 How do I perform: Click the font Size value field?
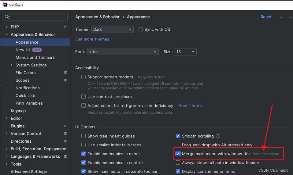pyautogui.click(x=182, y=52)
